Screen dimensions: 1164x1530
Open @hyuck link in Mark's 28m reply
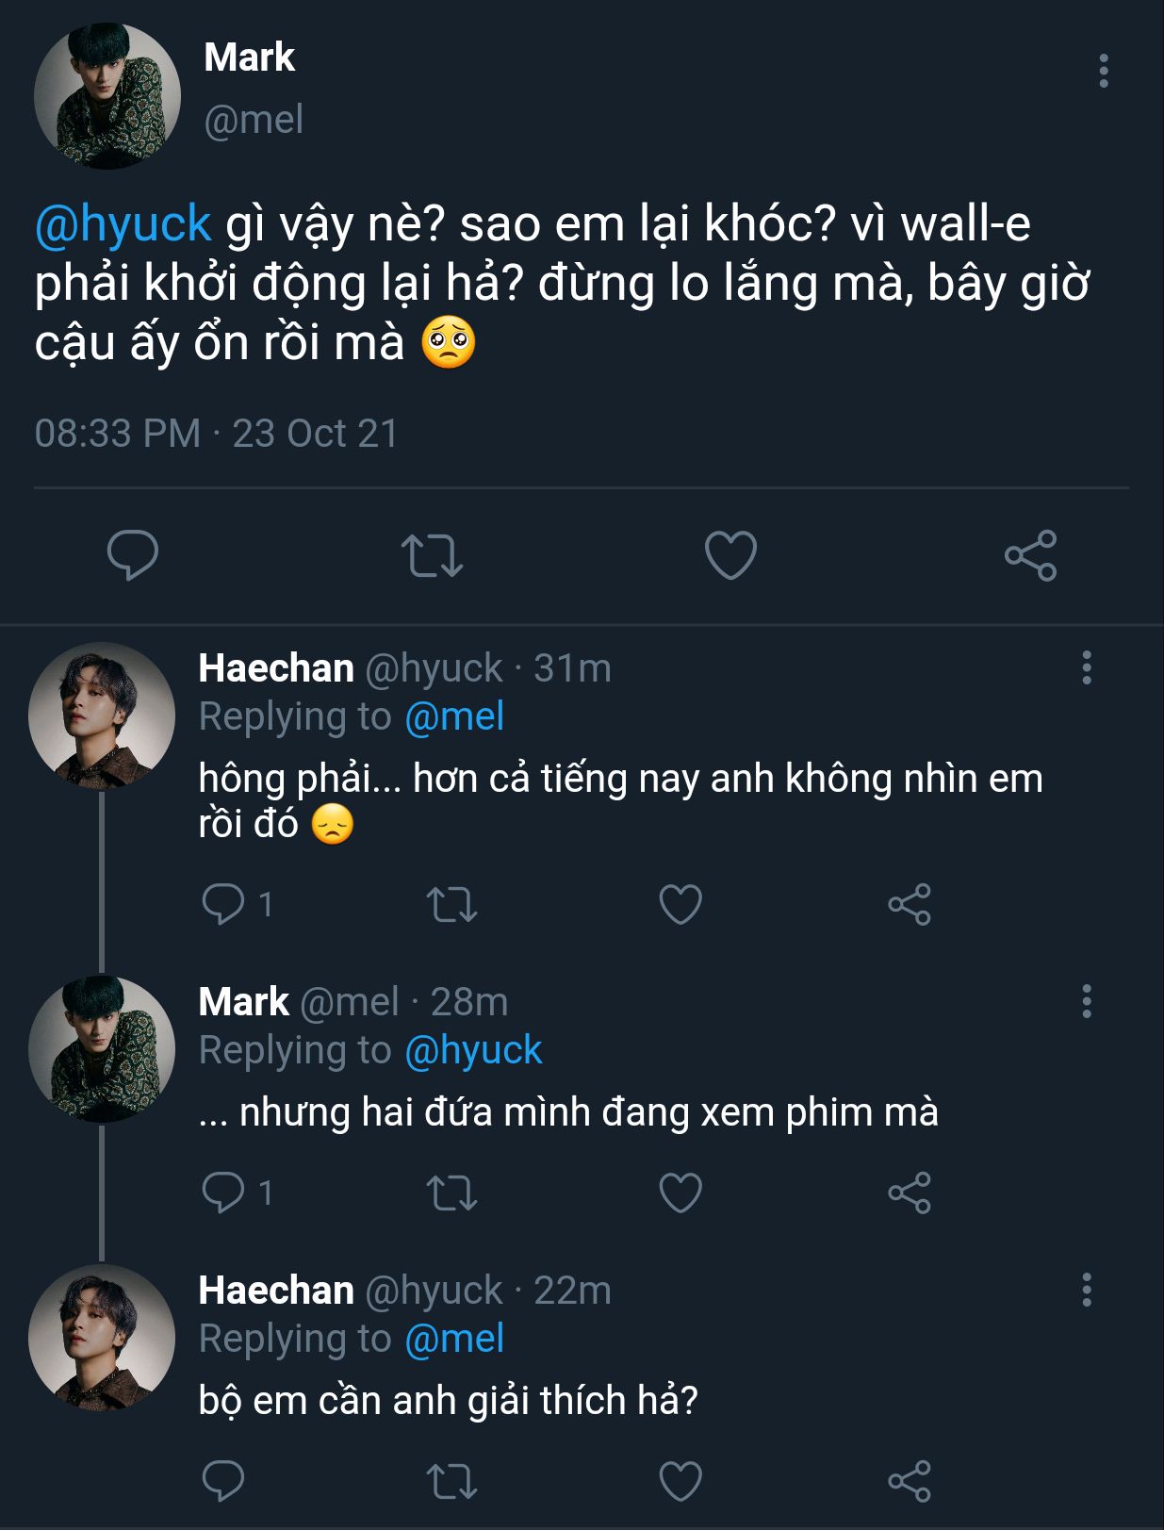[473, 1050]
